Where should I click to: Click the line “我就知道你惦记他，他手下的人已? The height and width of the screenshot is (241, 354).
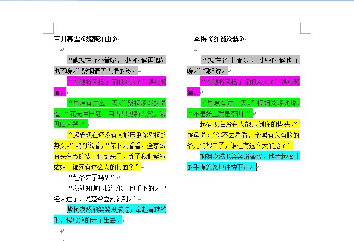click(x=117, y=188)
